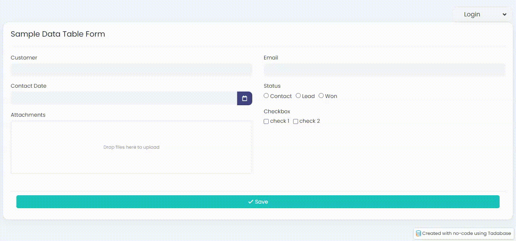Screen dimensions: 516x241
Task: Click the Drop files here upload area
Action: 131,147
